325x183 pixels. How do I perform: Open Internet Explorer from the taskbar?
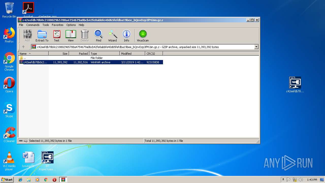point(20,180)
